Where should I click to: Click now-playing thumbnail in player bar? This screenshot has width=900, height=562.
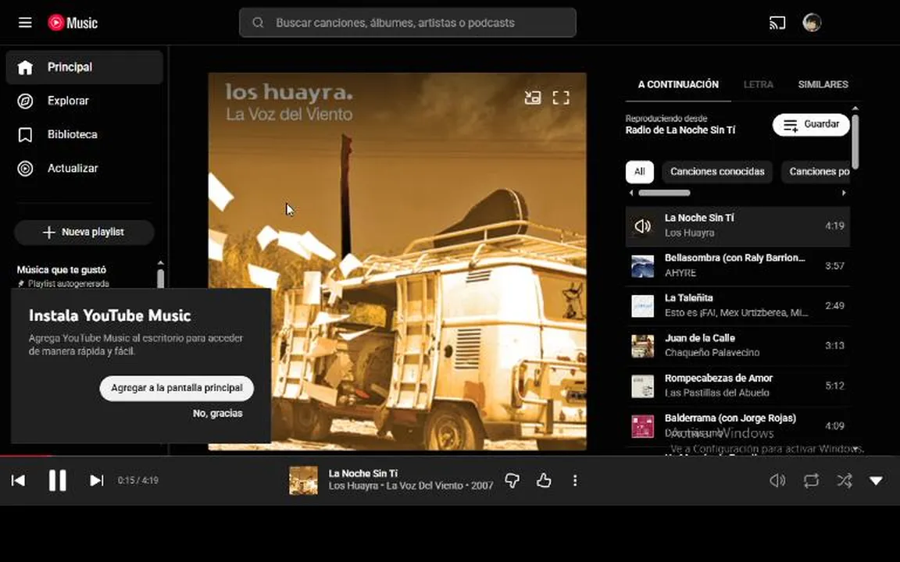click(304, 481)
